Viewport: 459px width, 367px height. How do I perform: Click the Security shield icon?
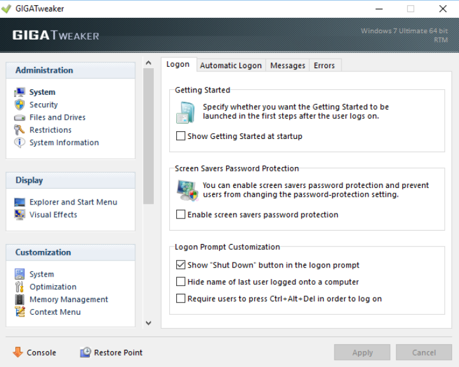pos(19,105)
